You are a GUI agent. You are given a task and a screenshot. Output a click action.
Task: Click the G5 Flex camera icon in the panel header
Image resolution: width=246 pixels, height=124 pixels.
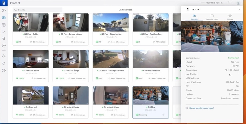(188, 10)
